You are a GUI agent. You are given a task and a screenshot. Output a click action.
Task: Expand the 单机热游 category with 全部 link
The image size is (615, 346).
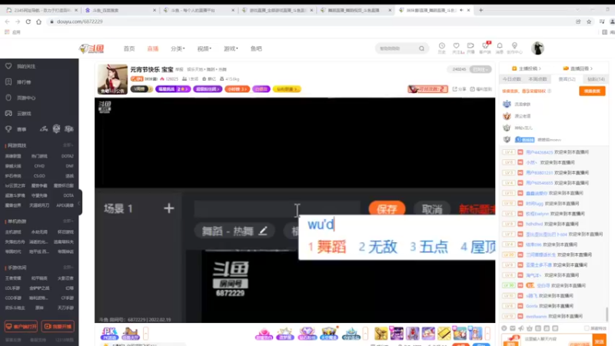[x=68, y=221]
